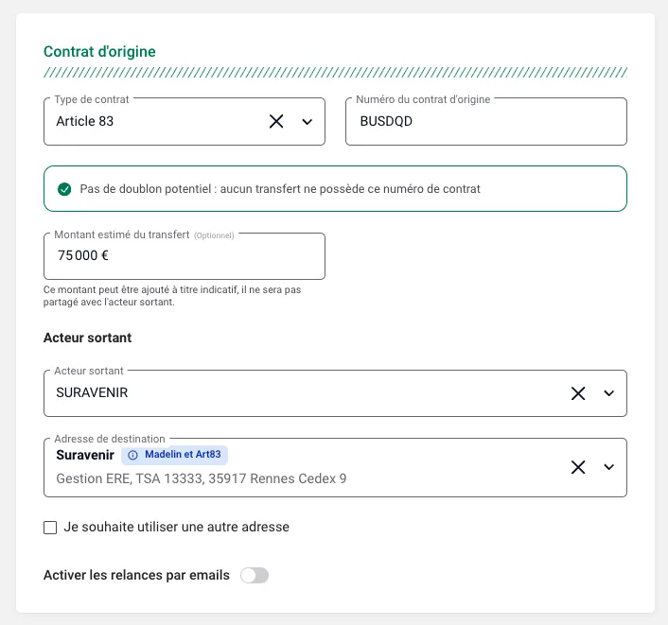Viewport: 668px width, 625px height.
Task: Expand the Acteur sortant dropdown
Action: pos(608,393)
